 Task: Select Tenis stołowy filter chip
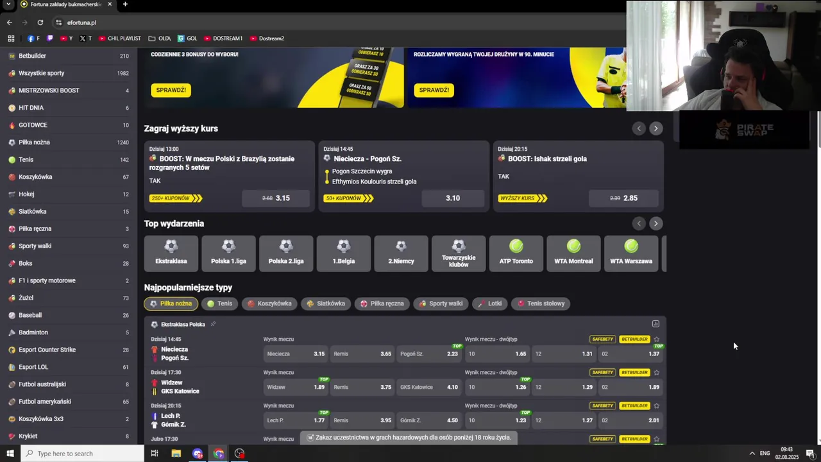click(x=541, y=304)
